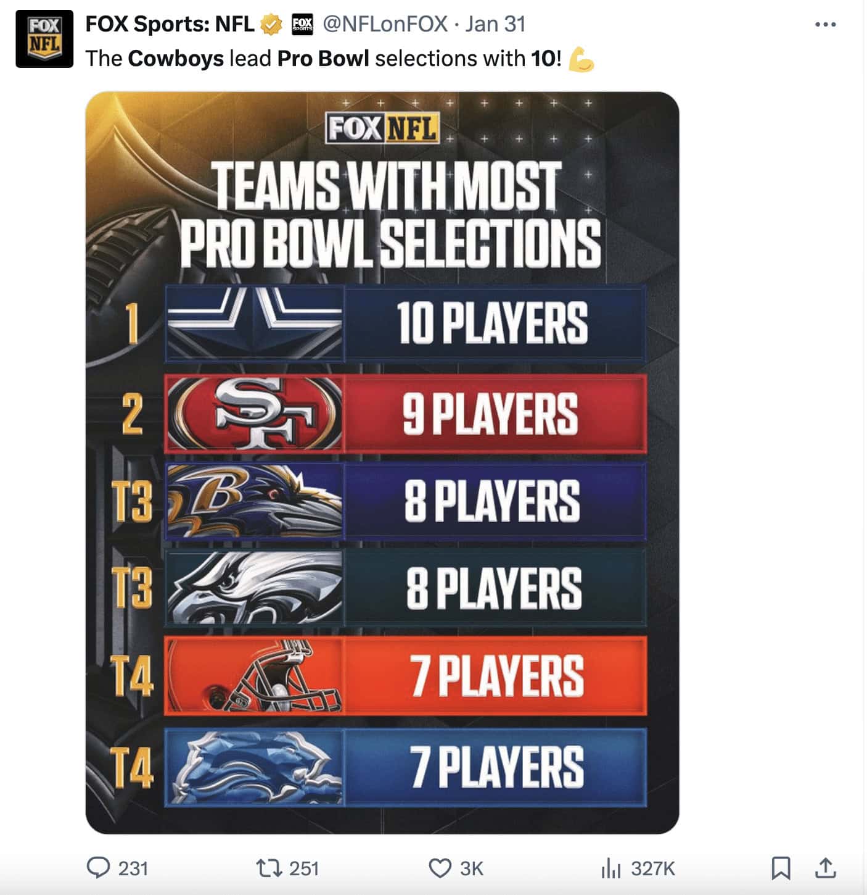Screen dimensions: 867x895
Task: Click the FOX NFL profile avatar
Action: (43, 40)
